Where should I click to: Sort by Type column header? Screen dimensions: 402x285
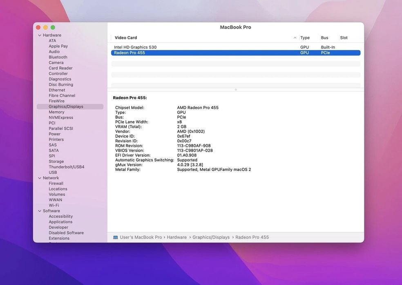pos(305,38)
